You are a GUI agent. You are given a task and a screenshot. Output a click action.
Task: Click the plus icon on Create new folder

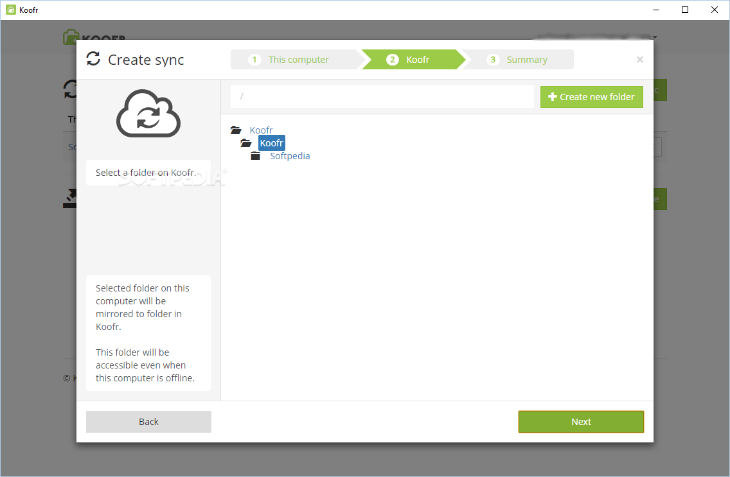tap(553, 97)
